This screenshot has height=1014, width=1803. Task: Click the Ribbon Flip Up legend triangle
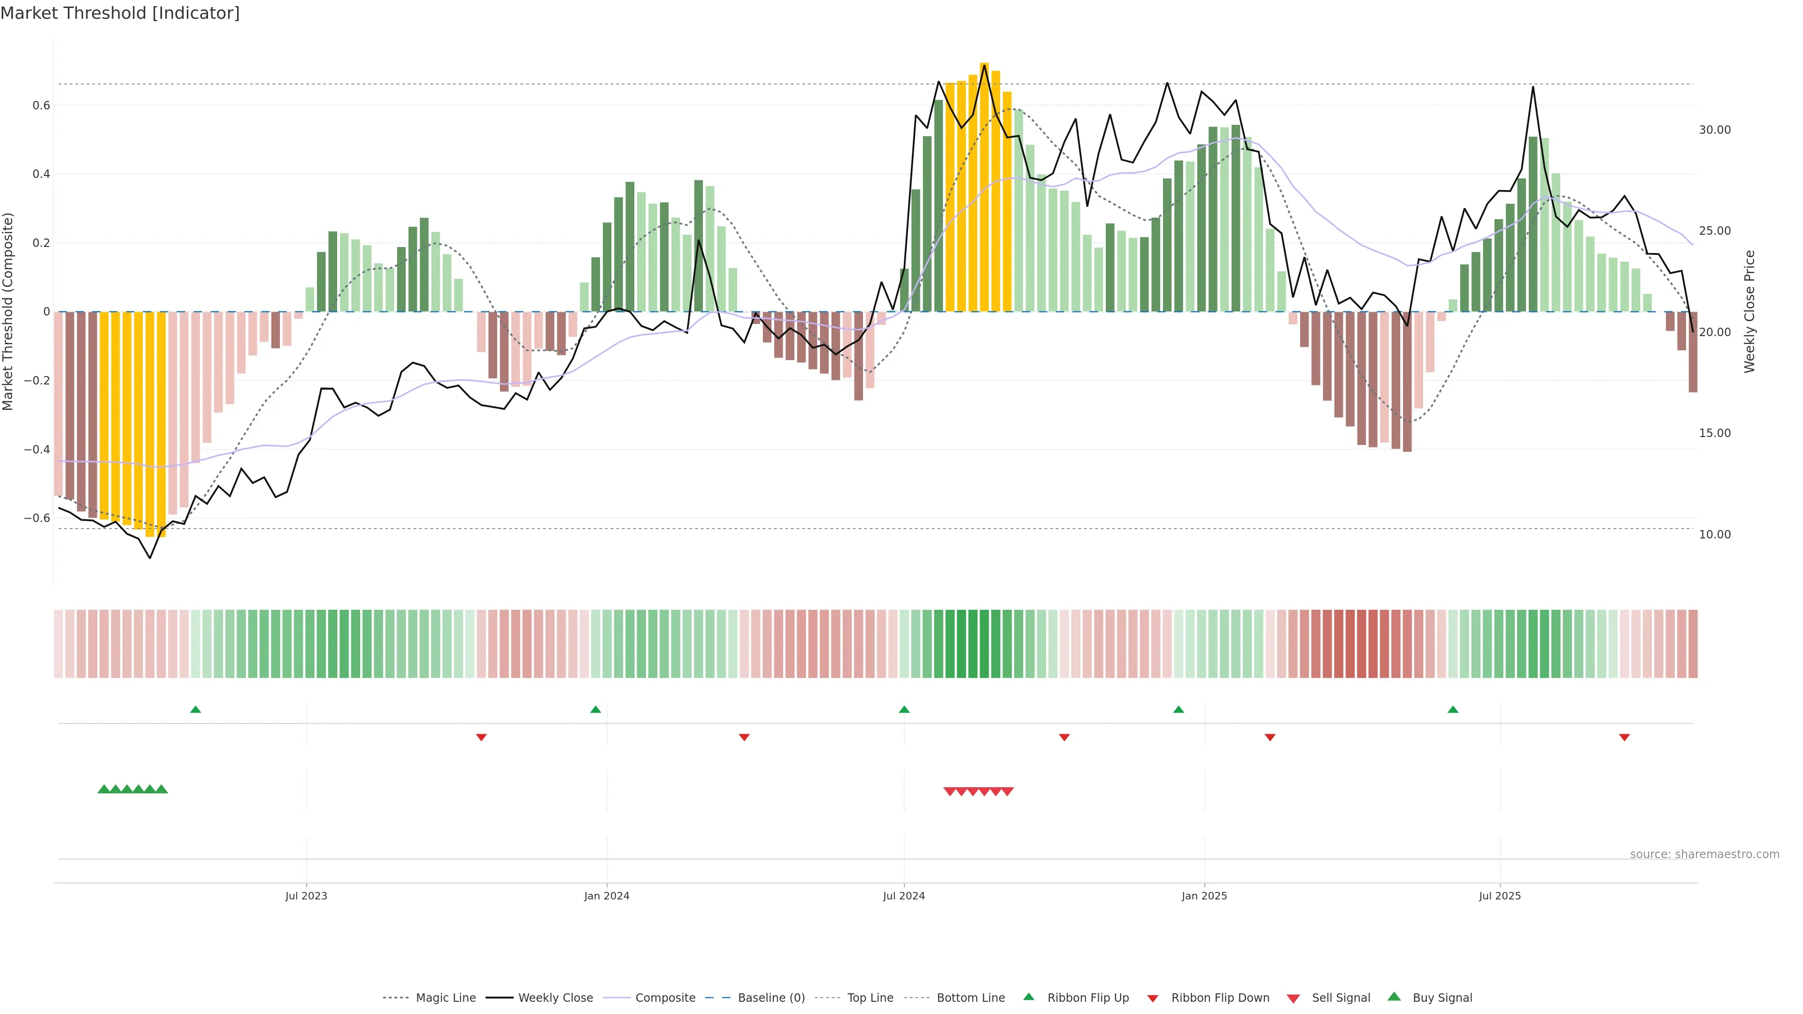click(x=1028, y=997)
